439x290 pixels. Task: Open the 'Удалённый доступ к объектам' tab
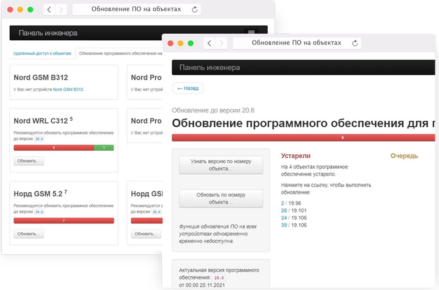click(x=42, y=54)
